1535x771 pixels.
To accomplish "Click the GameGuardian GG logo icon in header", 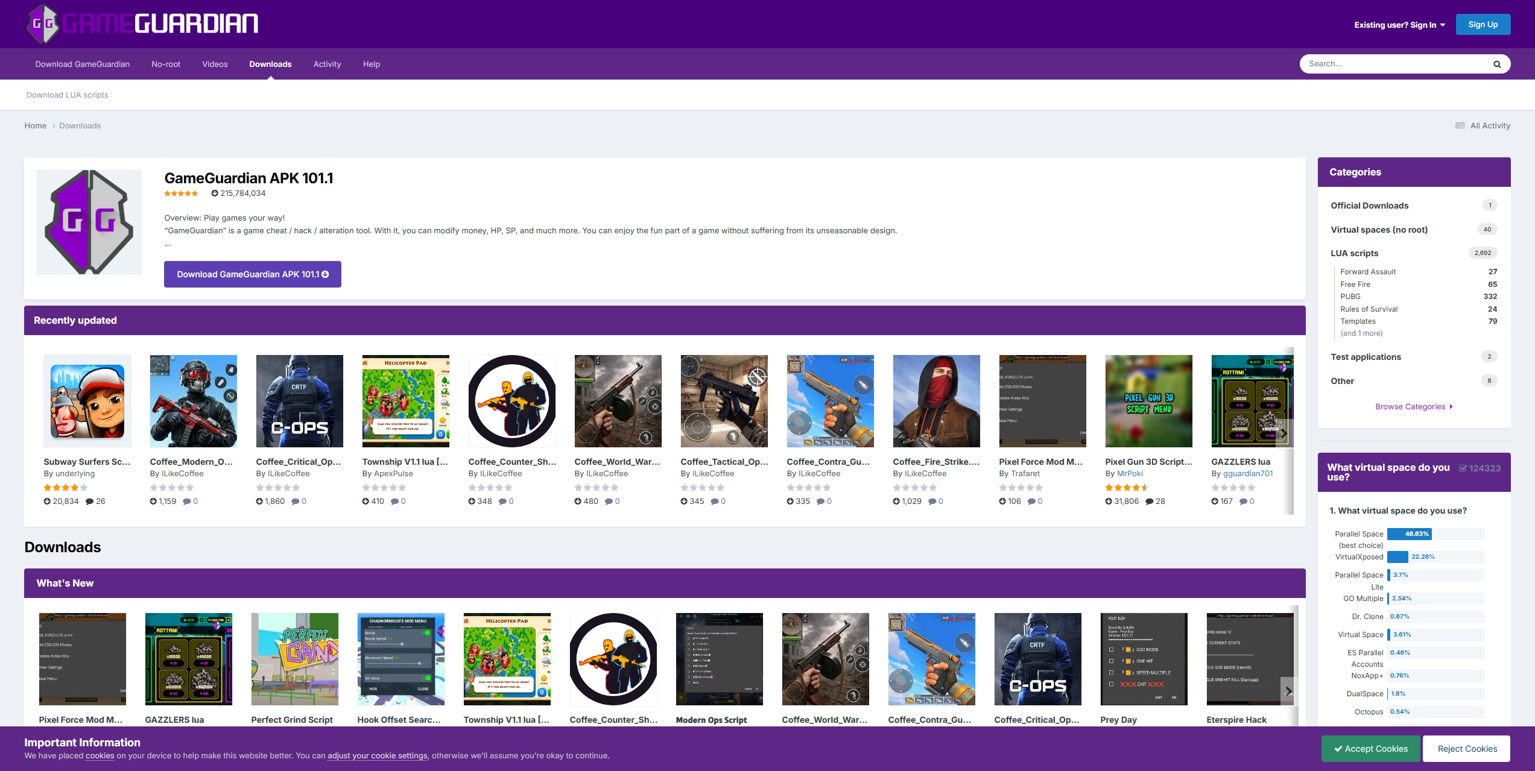I will 43,24.
